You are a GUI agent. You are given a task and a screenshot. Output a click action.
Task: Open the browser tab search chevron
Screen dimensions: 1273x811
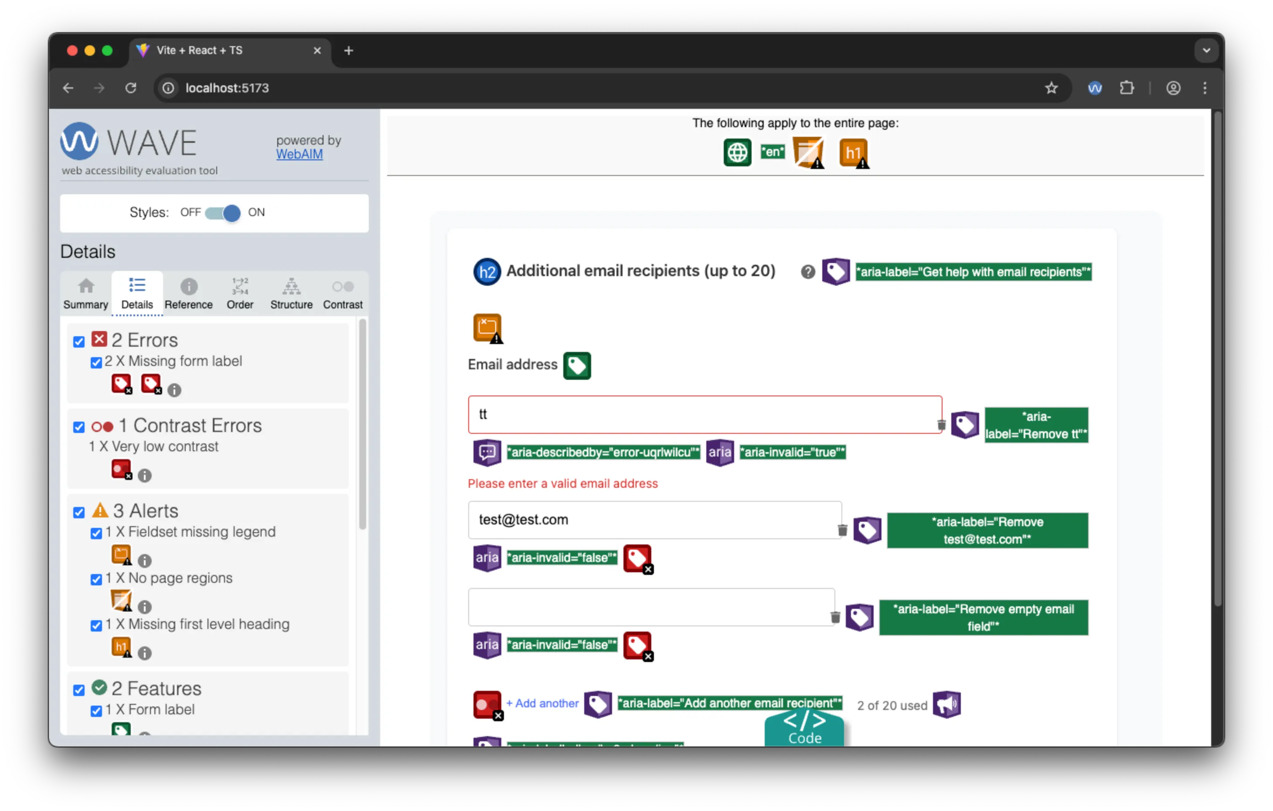point(1206,50)
